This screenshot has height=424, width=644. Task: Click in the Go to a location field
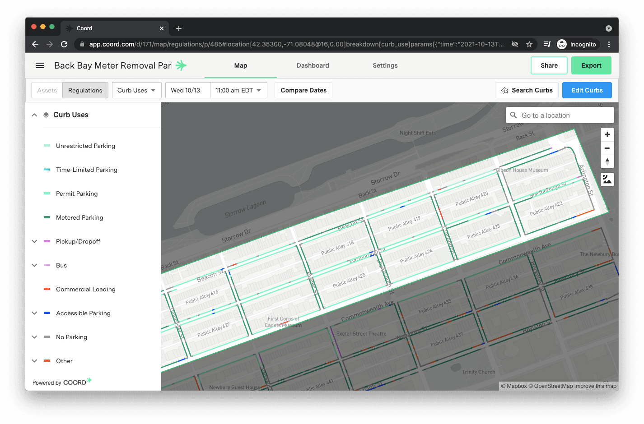coord(560,115)
